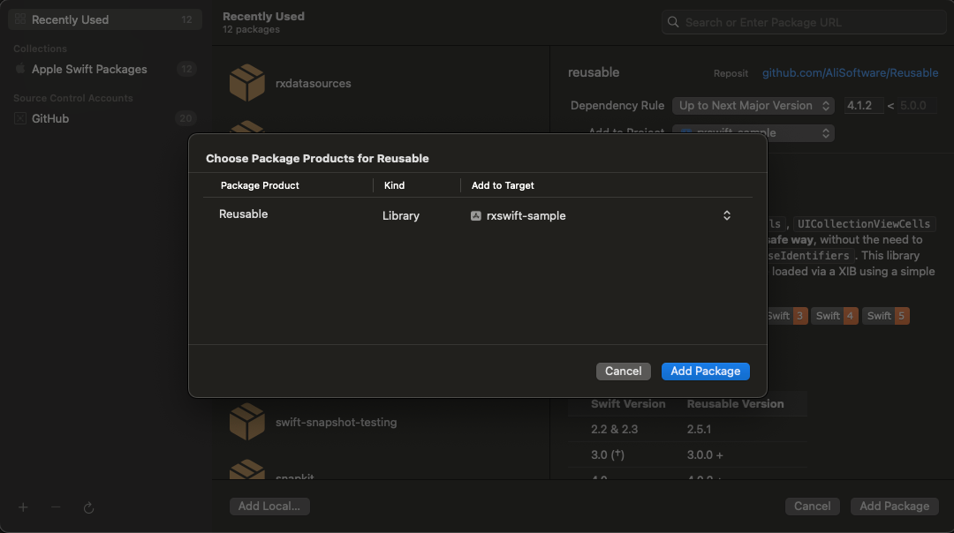
Task: Expand the Add to Project dropdown
Action: click(x=753, y=133)
